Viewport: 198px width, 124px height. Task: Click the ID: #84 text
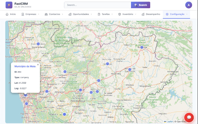coord(18,72)
